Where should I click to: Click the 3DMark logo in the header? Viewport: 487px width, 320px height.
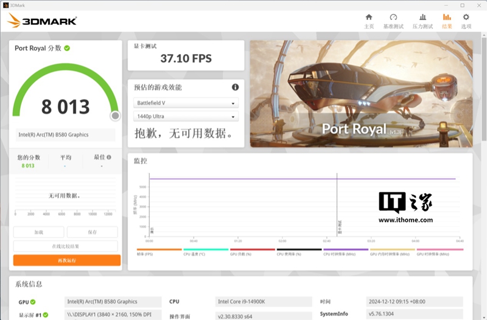tap(41, 21)
